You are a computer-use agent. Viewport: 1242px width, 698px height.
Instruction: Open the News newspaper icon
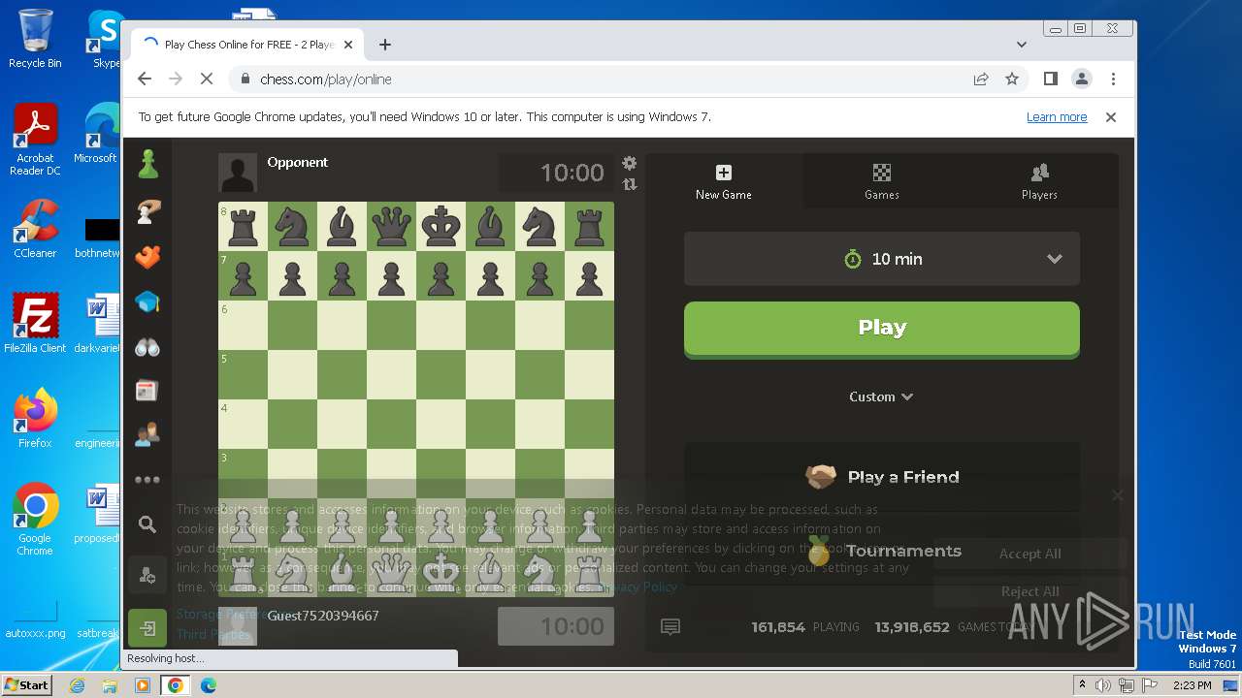click(x=147, y=391)
